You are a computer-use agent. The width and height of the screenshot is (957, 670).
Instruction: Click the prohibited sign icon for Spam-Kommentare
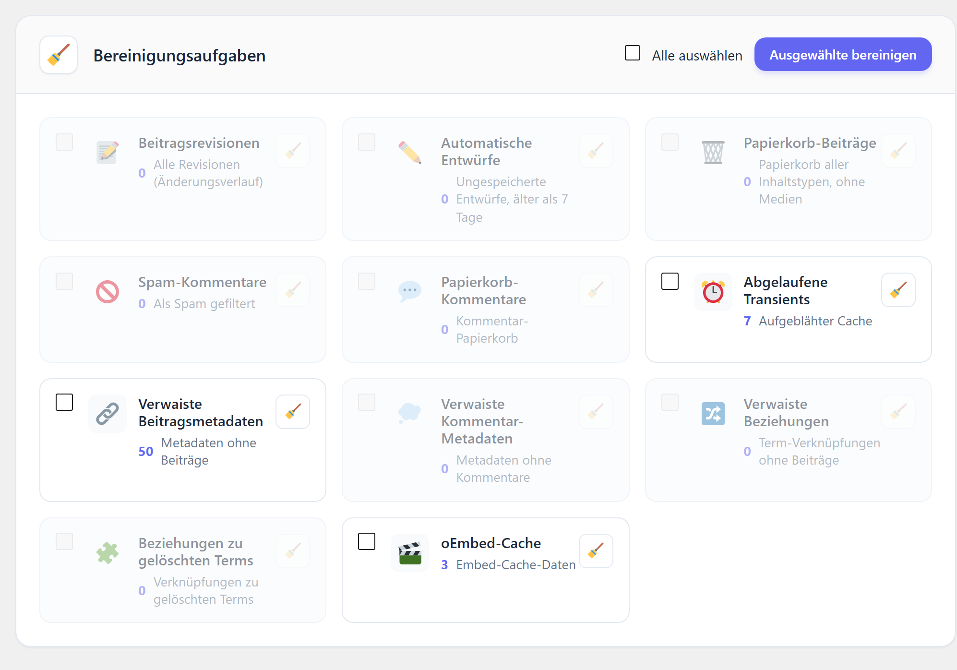[108, 292]
